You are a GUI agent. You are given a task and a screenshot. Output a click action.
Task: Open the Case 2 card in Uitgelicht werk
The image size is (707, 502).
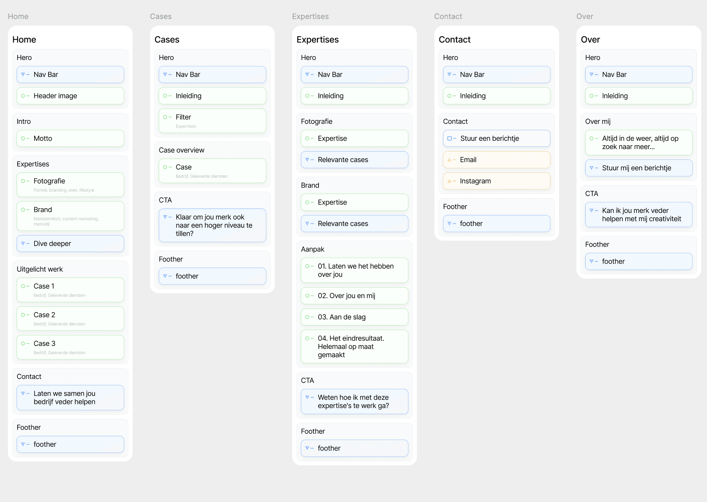tap(70, 318)
